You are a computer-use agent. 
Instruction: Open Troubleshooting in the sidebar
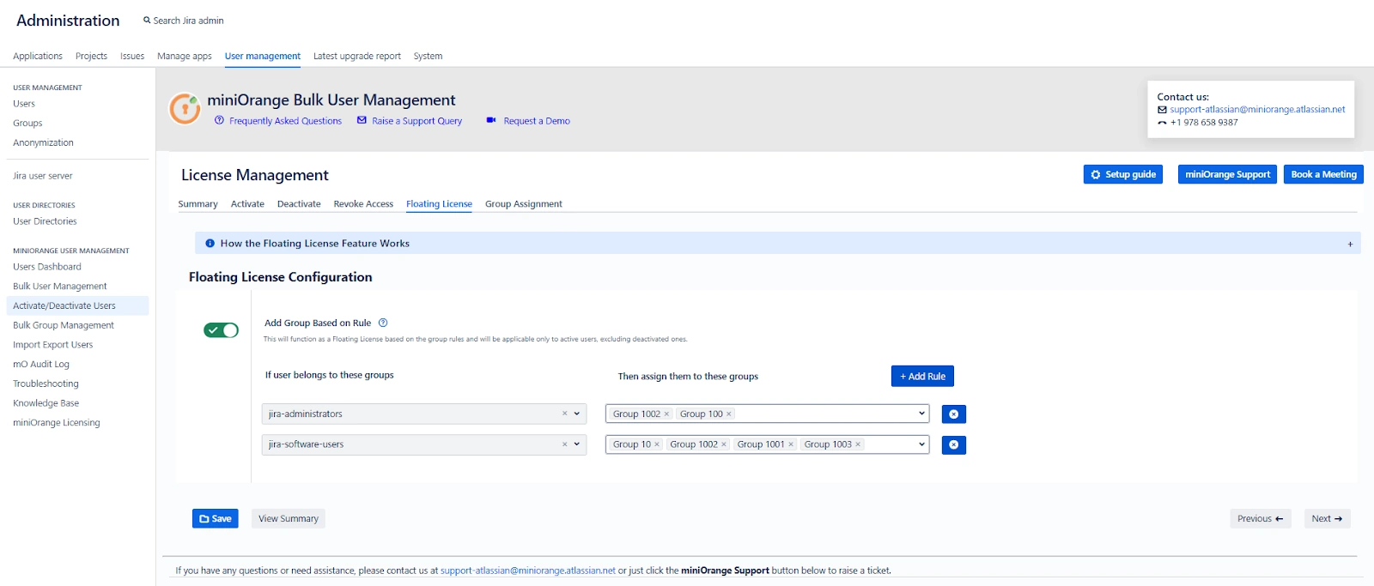(46, 384)
